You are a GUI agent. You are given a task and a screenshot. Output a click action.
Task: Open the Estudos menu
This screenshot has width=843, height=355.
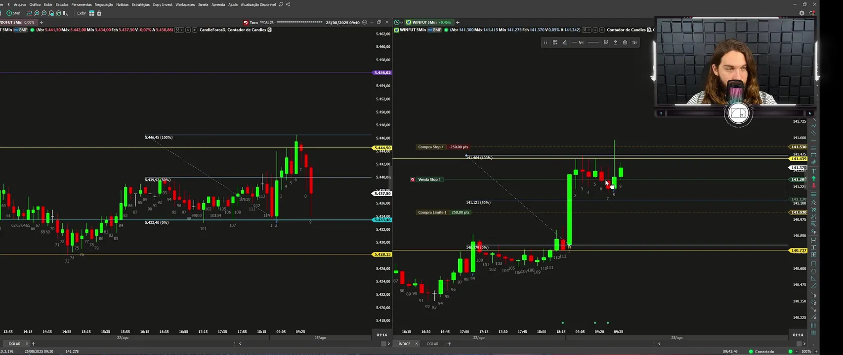coord(62,4)
